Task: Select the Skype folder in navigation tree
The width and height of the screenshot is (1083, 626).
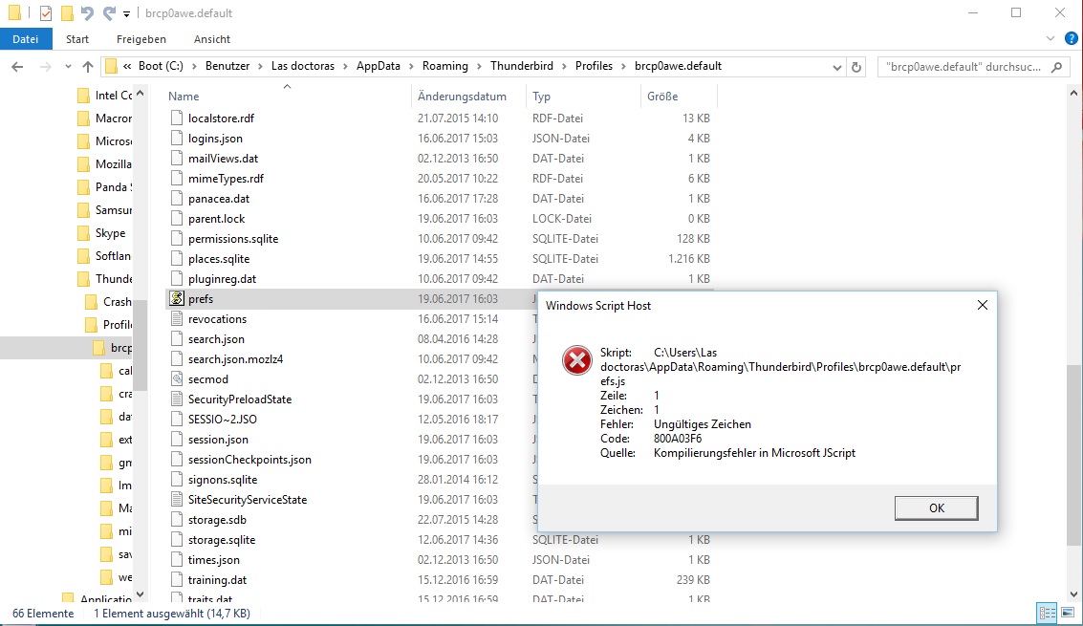Action: [x=110, y=233]
